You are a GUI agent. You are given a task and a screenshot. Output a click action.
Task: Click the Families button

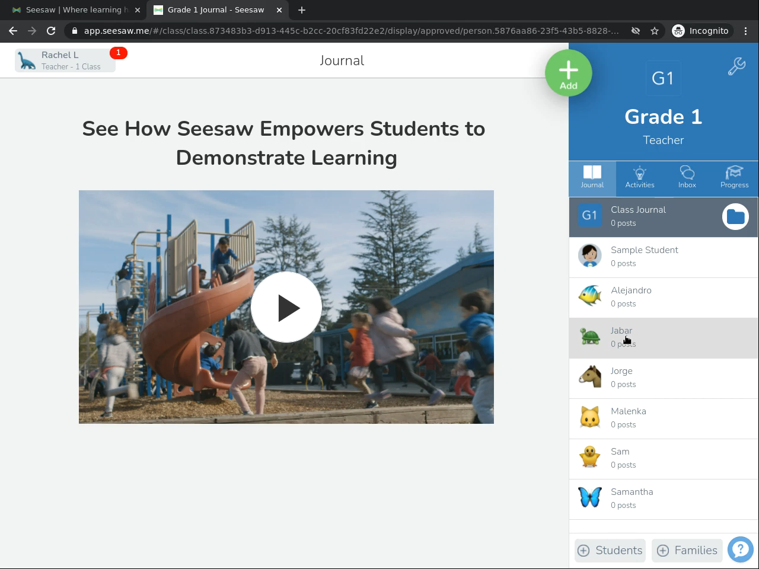pos(687,551)
